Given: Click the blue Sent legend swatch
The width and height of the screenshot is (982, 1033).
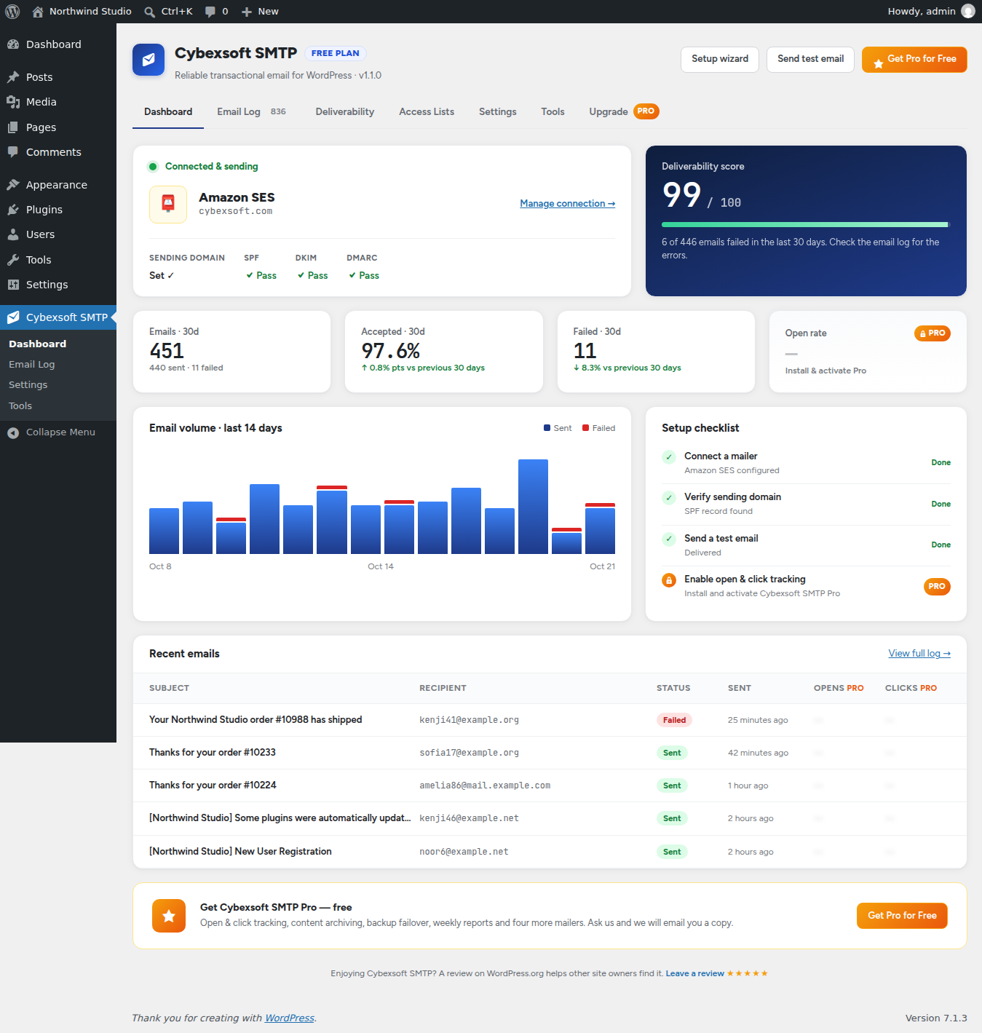Looking at the screenshot, I should 547,428.
